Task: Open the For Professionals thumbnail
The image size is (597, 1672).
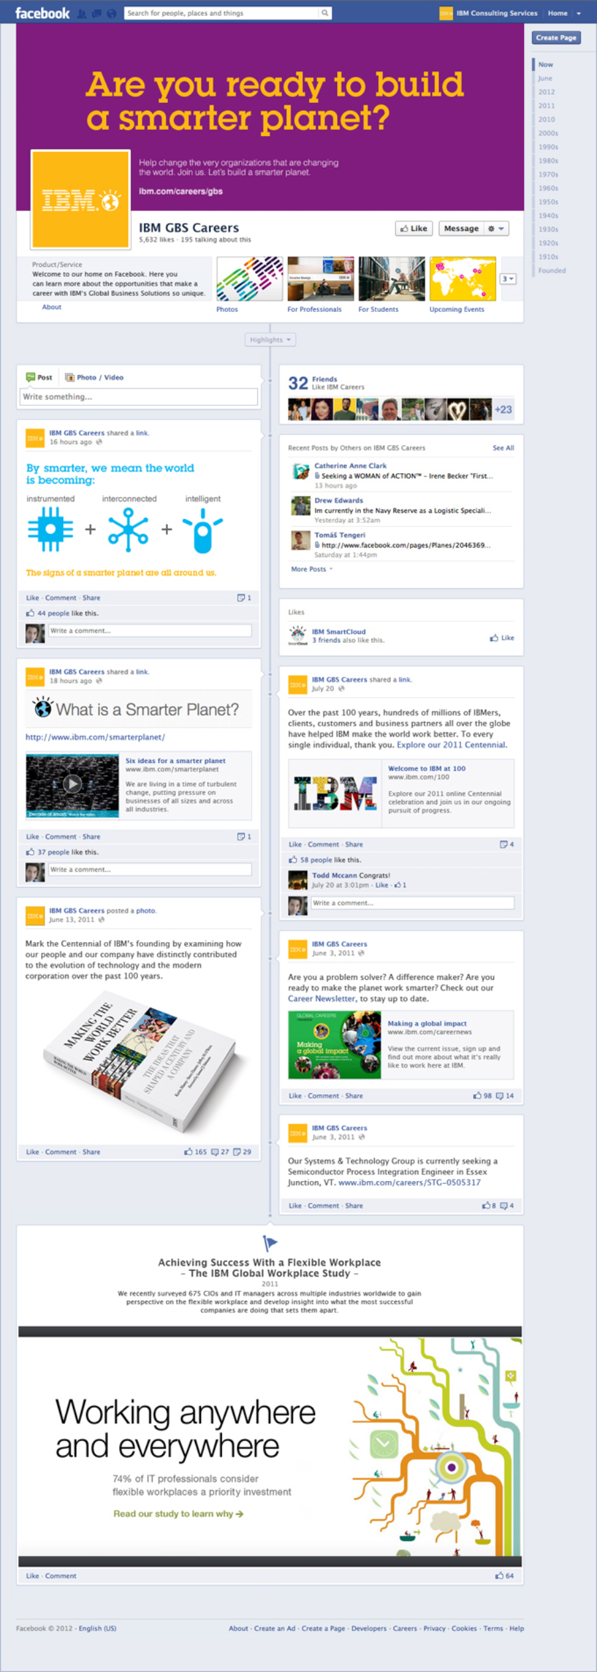Action: click(x=320, y=279)
